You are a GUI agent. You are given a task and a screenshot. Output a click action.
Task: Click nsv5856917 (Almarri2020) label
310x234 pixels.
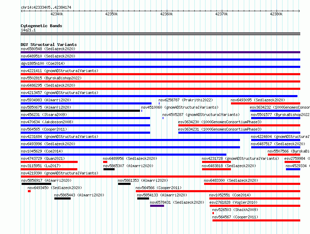[x=46, y=180]
